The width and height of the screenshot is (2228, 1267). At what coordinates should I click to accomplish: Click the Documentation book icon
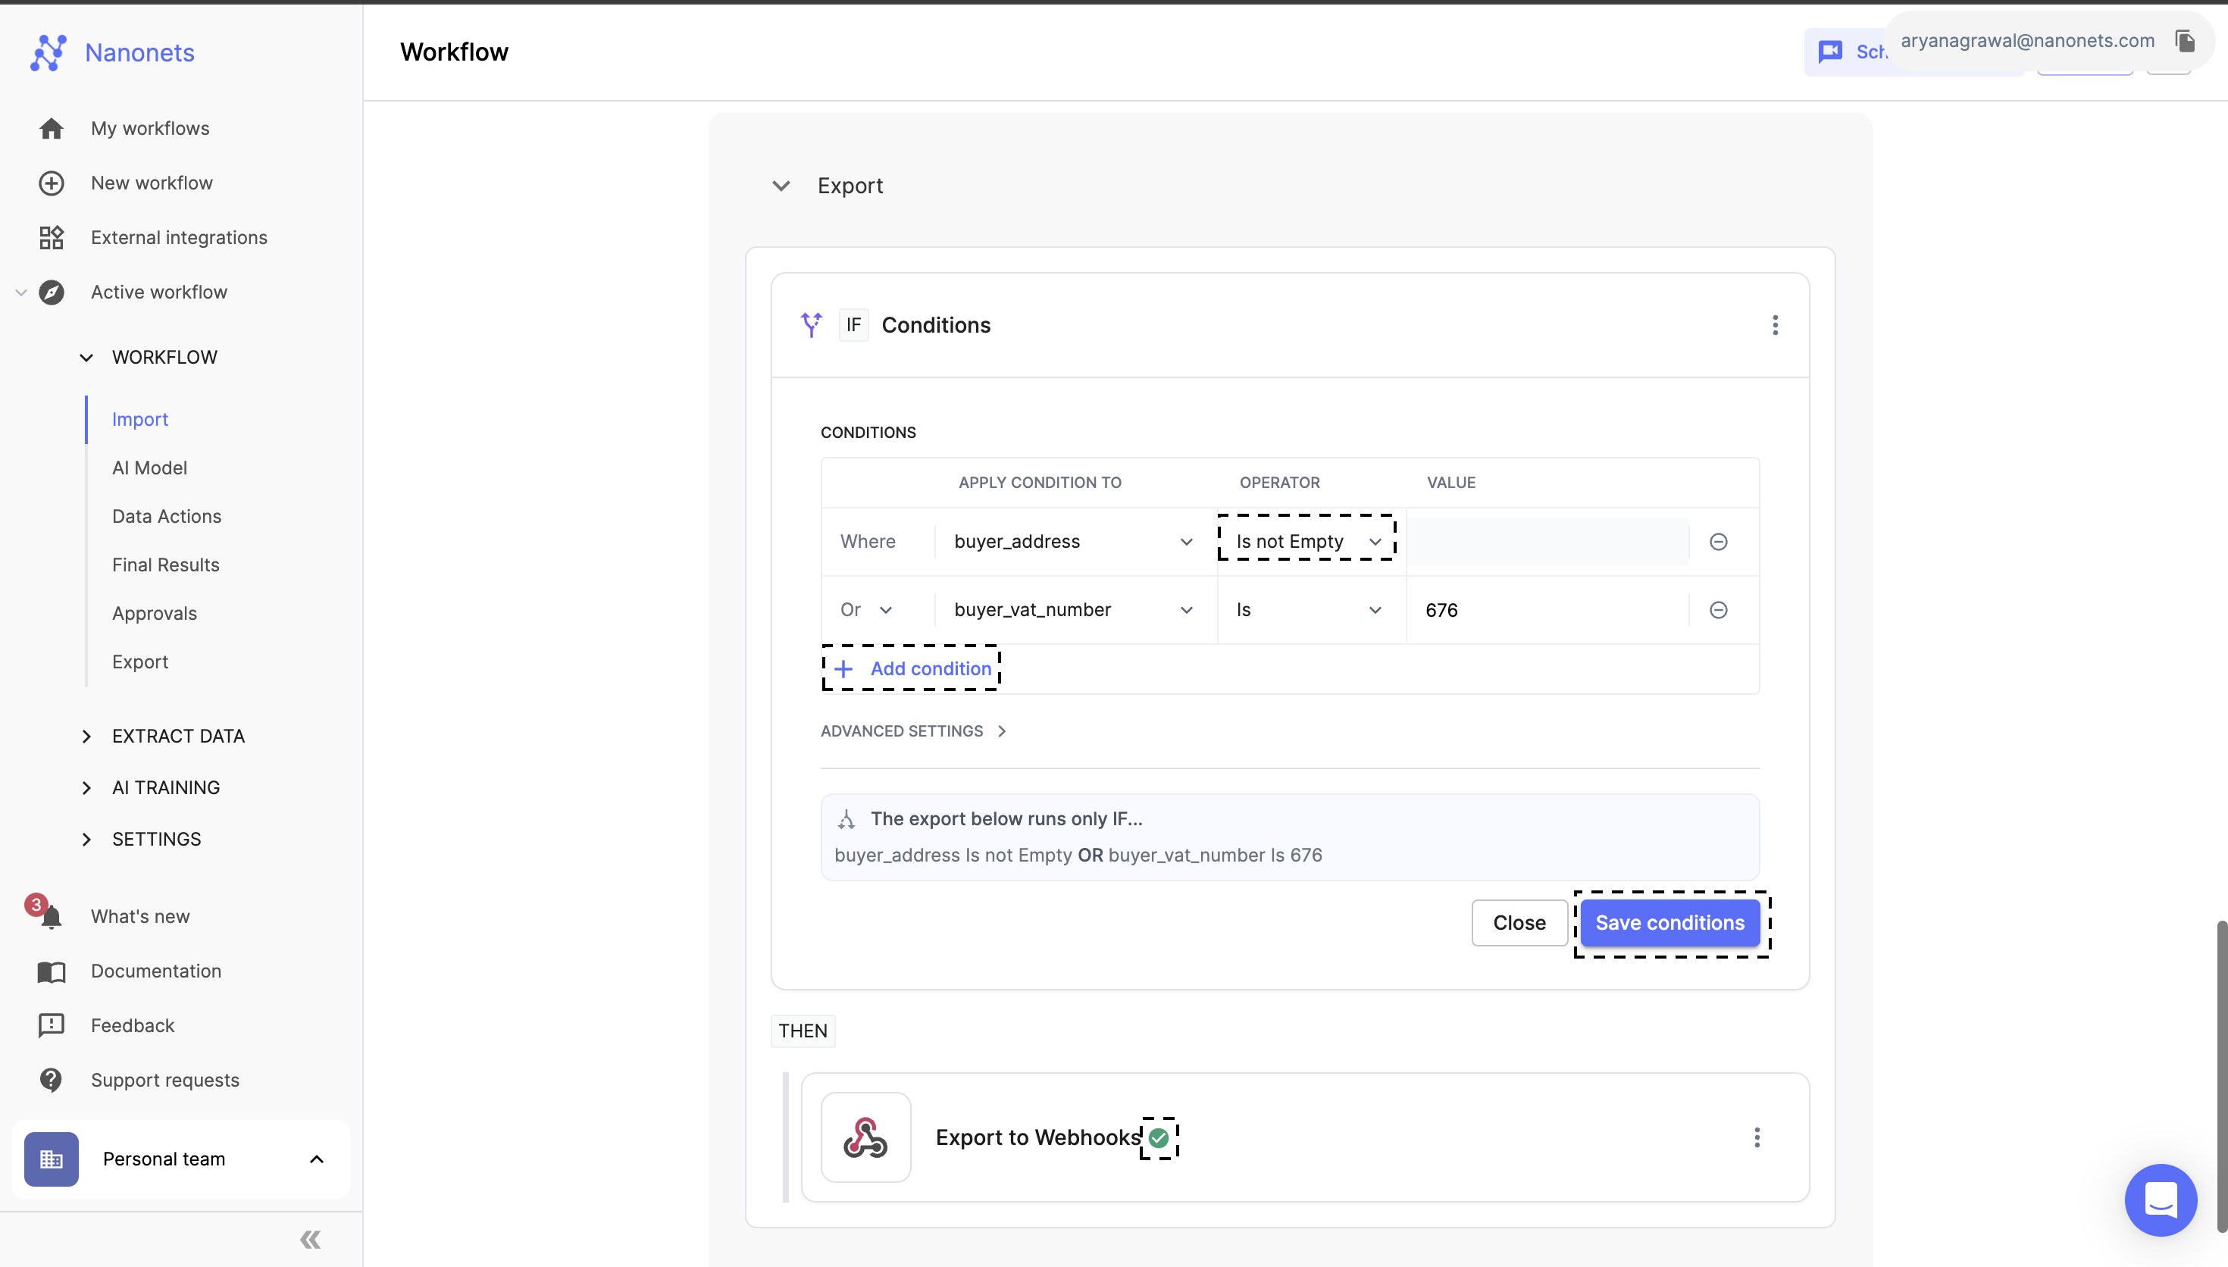pos(52,971)
